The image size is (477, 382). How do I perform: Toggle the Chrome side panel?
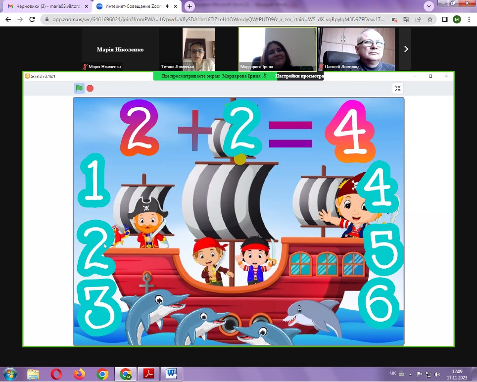click(445, 19)
